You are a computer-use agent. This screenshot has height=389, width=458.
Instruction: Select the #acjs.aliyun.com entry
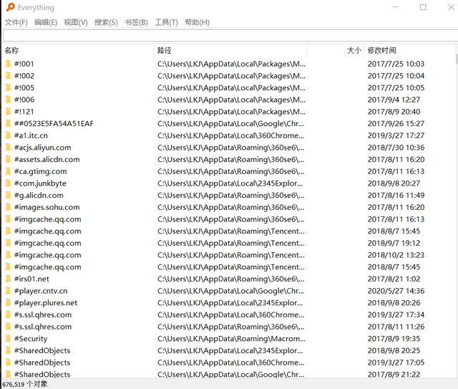click(x=43, y=148)
